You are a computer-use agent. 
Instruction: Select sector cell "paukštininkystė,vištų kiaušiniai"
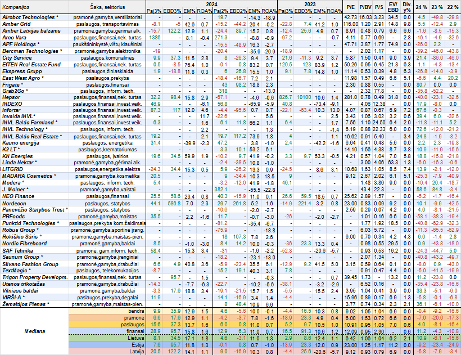click(x=107, y=44)
